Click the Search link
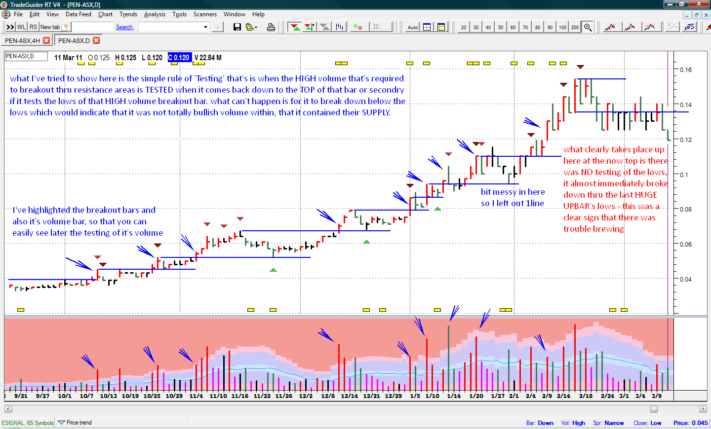The height and width of the screenshot is (429, 711). 124,27
